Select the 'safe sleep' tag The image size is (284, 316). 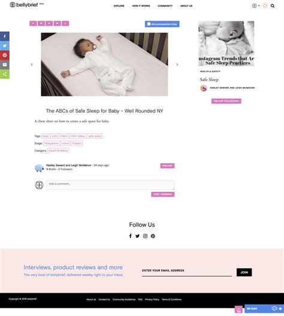click(x=95, y=136)
